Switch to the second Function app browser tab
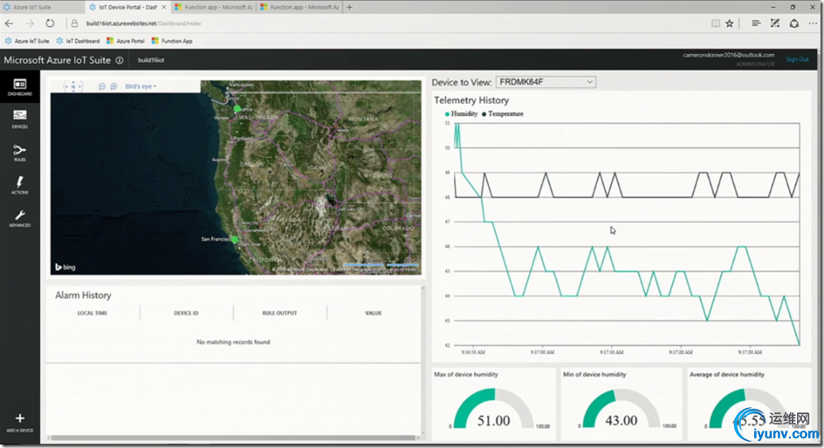This screenshot has height=448, width=824. click(x=299, y=7)
